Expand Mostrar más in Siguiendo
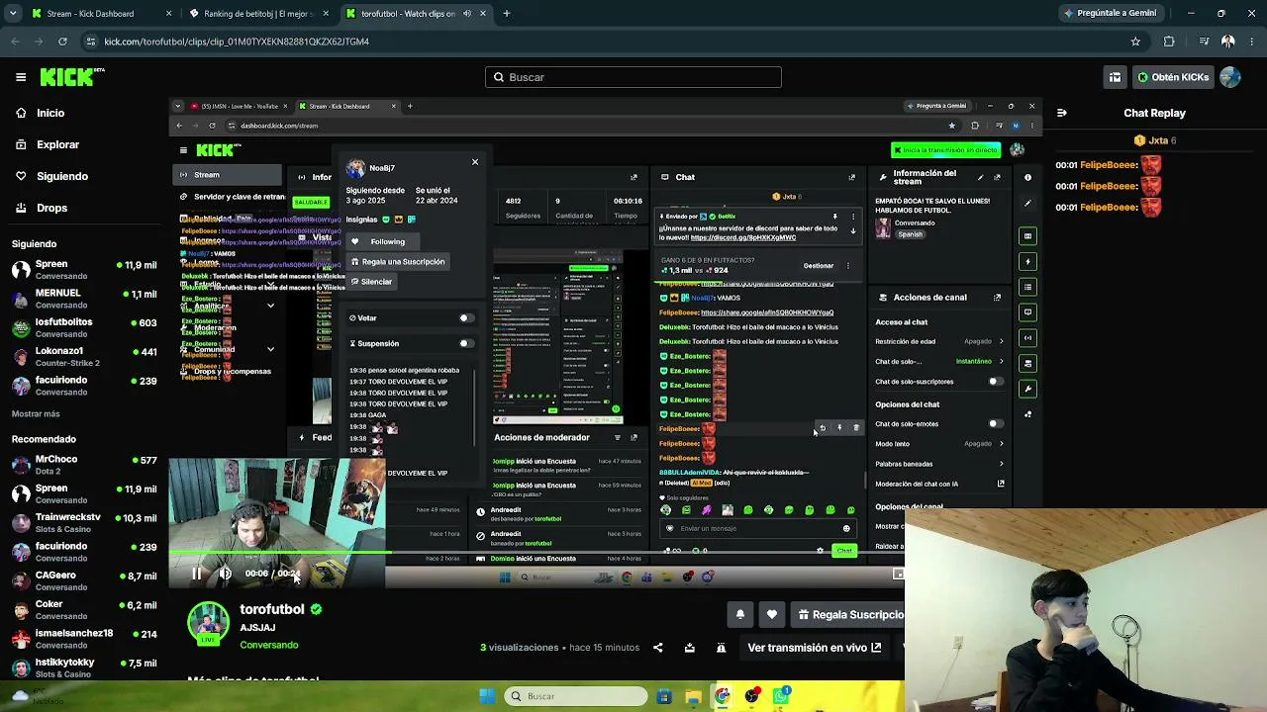The height and width of the screenshot is (712, 1267). [36, 413]
